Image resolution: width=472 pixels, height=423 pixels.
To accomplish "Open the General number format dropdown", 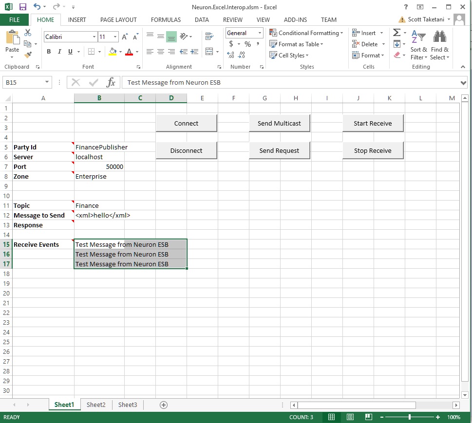I will pyautogui.click(x=260, y=33).
